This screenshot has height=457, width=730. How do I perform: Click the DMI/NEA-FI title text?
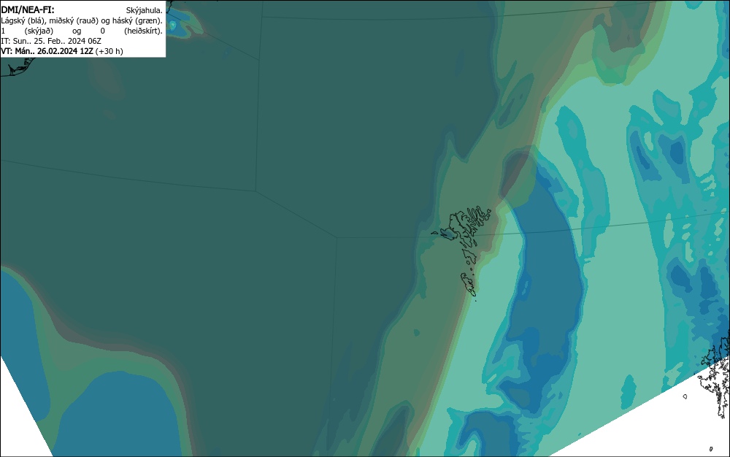click(28, 9)
